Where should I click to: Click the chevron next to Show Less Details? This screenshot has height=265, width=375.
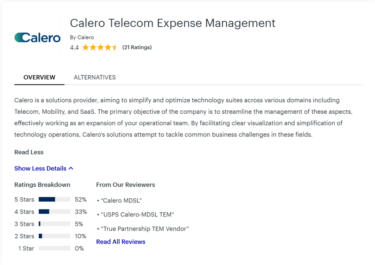(x=71, y=169)
